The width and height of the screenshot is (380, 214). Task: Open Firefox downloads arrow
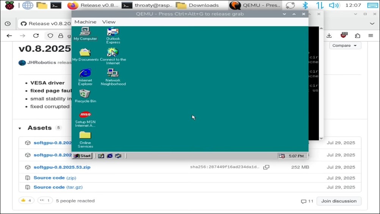(329, 36)
